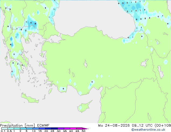171x132 pixels.
Task: Click the legend swatch between 20 and 25
Action: point(48,128)
